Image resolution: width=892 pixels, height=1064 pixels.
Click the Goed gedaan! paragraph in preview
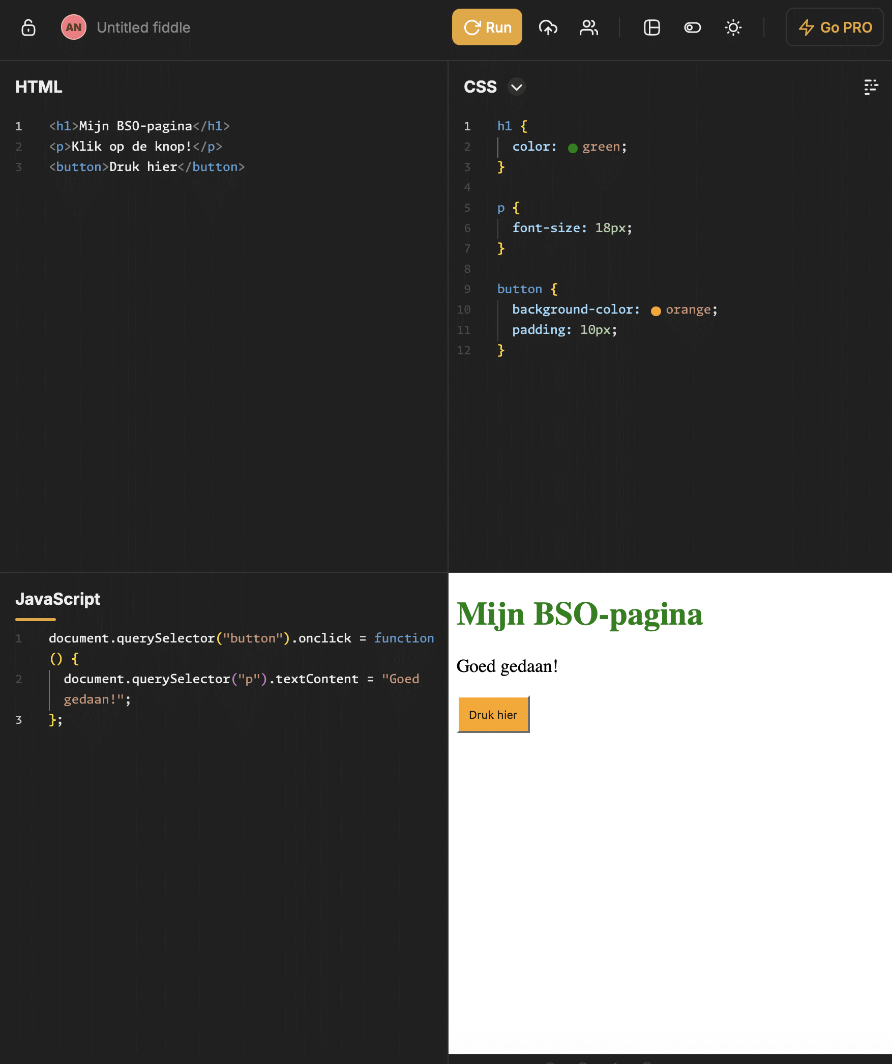coord(507,666)
